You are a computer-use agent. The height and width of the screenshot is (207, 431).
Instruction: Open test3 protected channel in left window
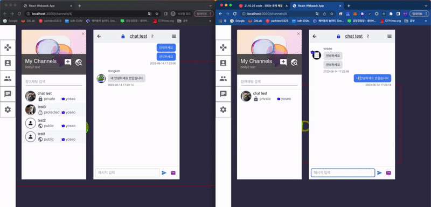click(x=54, y=109)
